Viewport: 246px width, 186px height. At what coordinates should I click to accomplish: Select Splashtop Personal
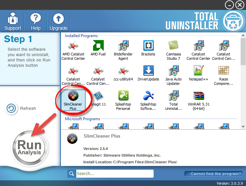point(123,100)
